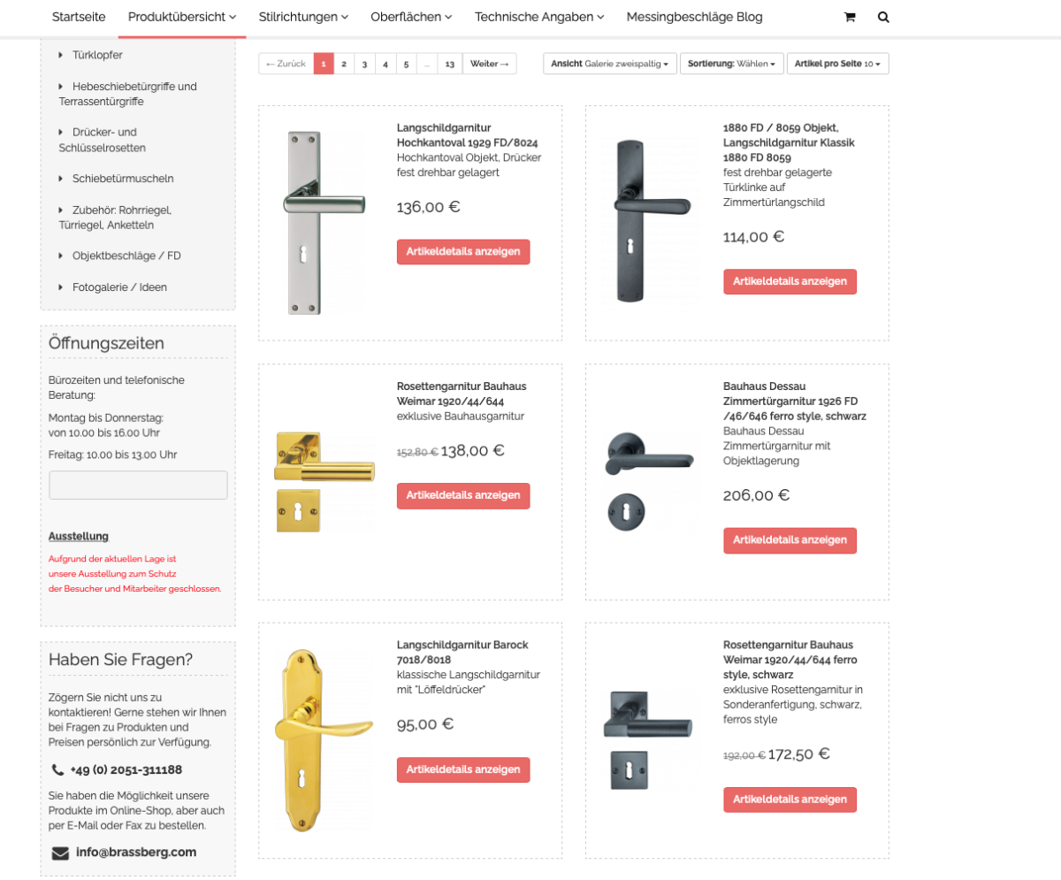
Task: Open title Bauhaus Dessau Zimmertürgarnitur 1926 FD
Action: coord(794,402)
